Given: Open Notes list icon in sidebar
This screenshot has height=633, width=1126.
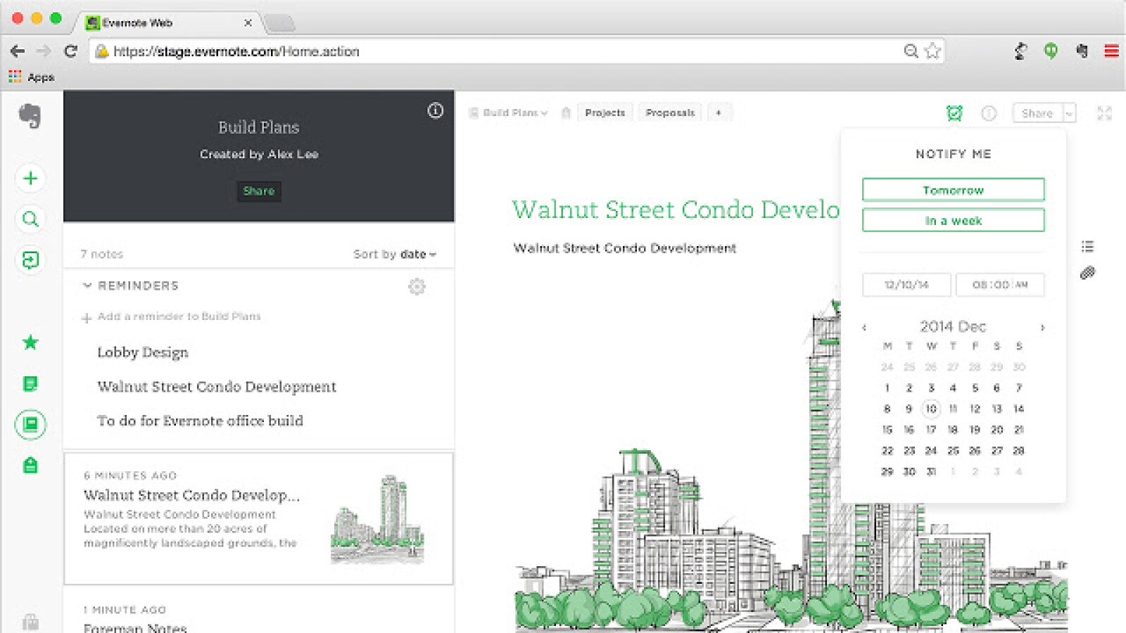Looking at the screenshot, I should tap(30, 383).
